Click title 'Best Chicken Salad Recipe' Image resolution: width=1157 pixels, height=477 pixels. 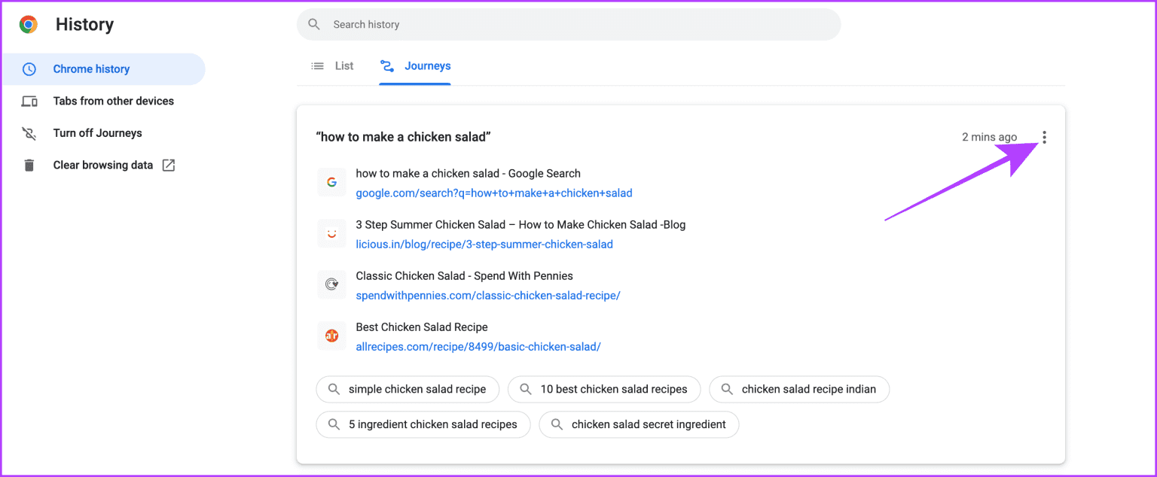(x=422, y=327)
